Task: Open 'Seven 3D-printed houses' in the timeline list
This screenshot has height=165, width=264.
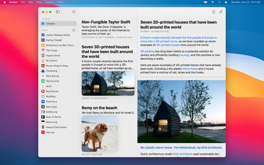Action: click(x=107, y=52)
